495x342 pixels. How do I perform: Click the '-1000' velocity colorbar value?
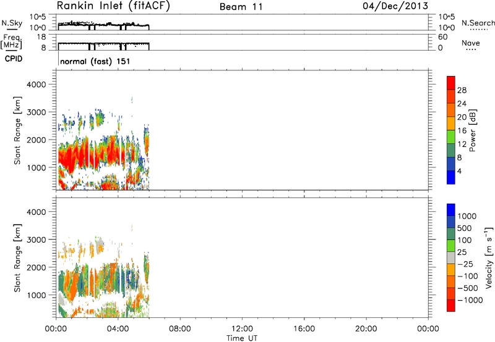click(x=470, y=300)
